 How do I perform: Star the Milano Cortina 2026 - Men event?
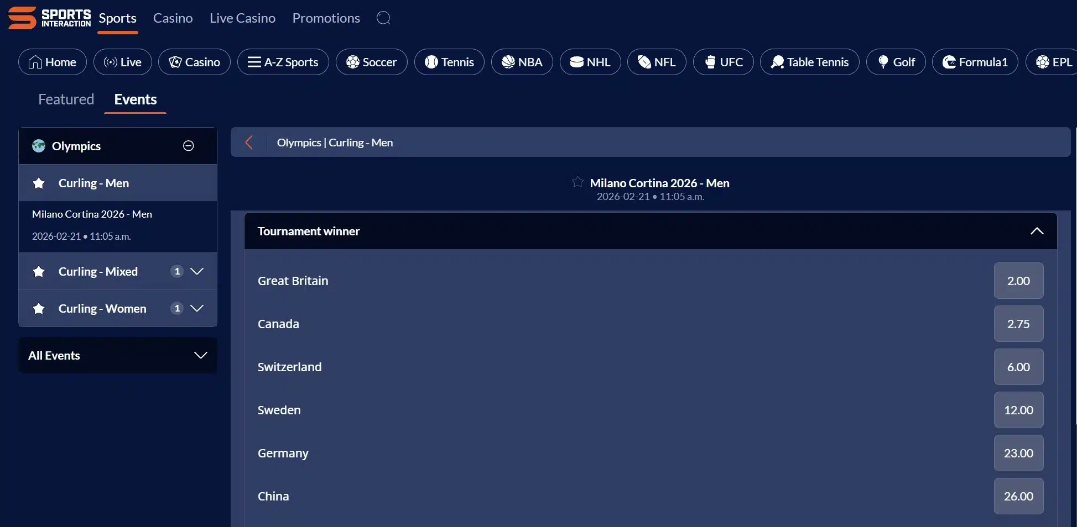(x=577, y=182)
